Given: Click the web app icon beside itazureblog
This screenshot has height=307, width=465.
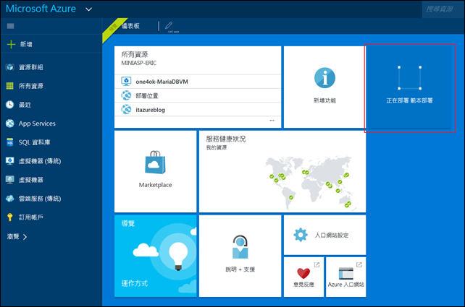Looking at the screenshot, I should pyautogui.click(x=126, y=109).
